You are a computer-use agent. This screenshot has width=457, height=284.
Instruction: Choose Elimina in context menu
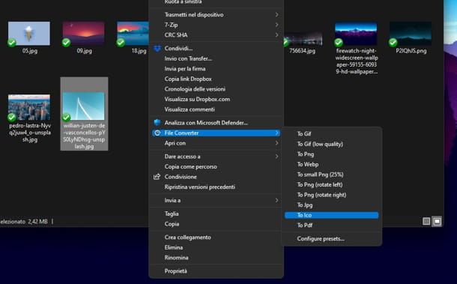pos(216,247)
